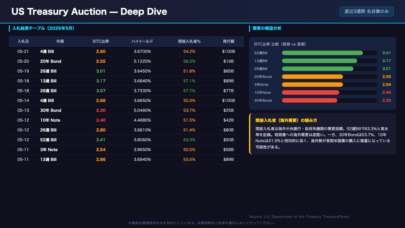Click the 30年Bond red progress bar
This screenshot has height=228, width=405.
(x=309, y=100)
